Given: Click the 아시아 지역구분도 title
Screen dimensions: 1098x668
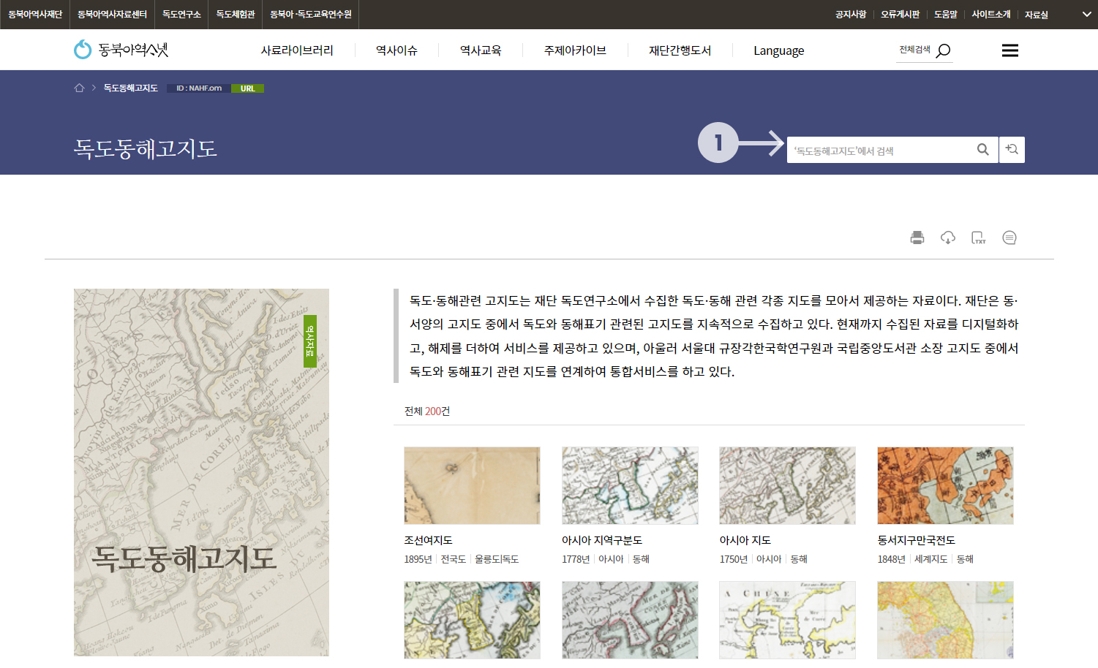Looking at the screenshot, I should (602, 540).
